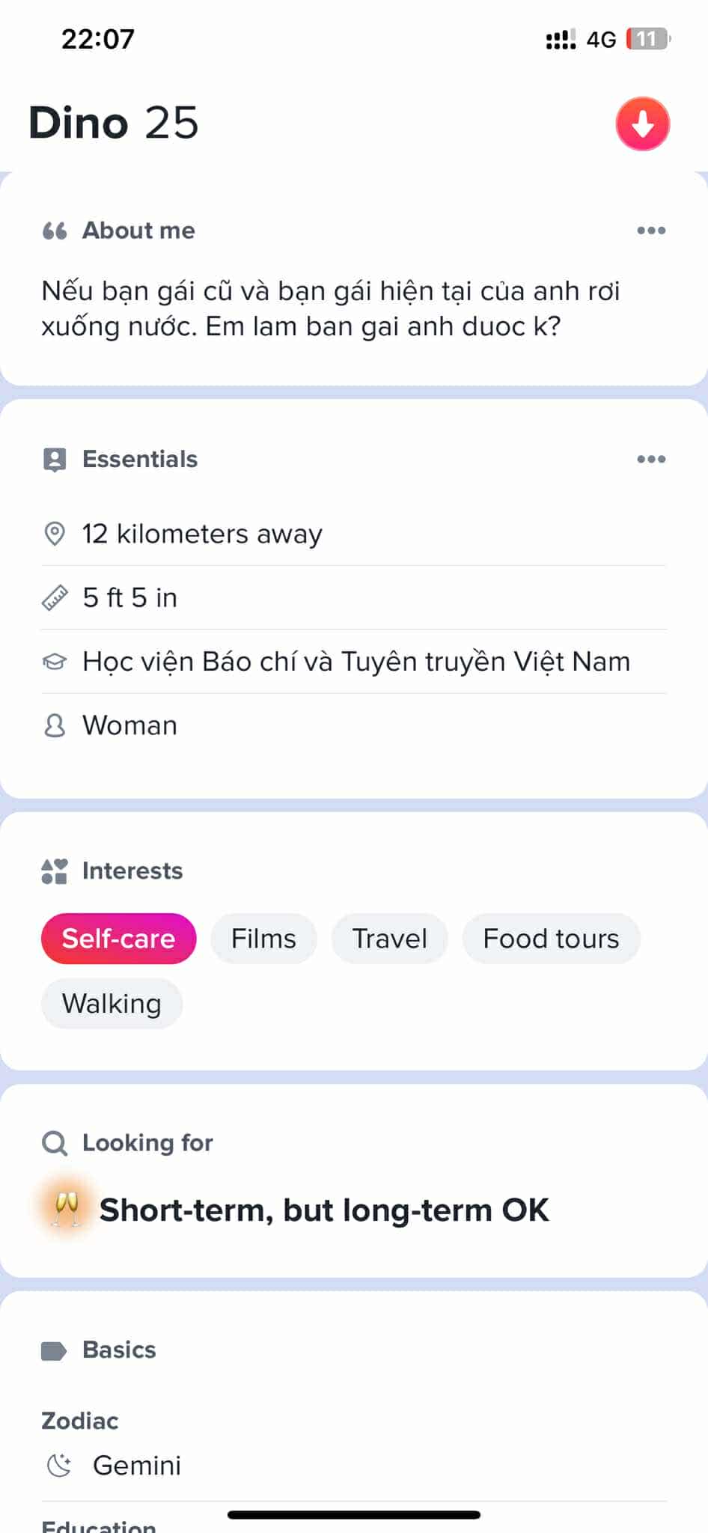Screen dimensions: 708x1533
Task: Select the highlighted Self-care interest chip
Action: 118,939
